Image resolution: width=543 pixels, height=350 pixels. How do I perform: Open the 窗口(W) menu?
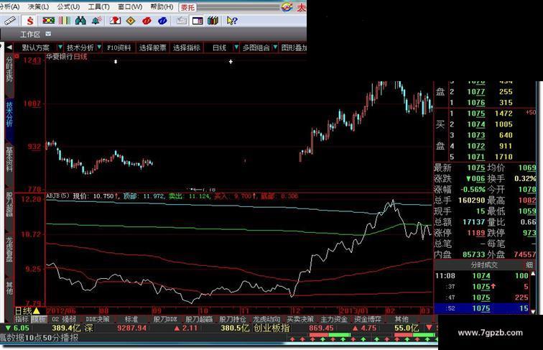tap(130, 6)
